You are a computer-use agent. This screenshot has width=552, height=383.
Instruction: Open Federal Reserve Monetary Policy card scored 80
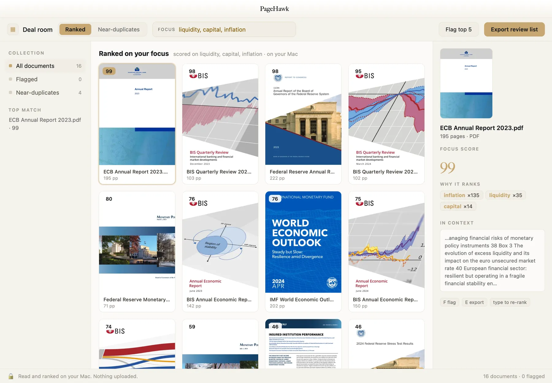click(x=137, y=252)
